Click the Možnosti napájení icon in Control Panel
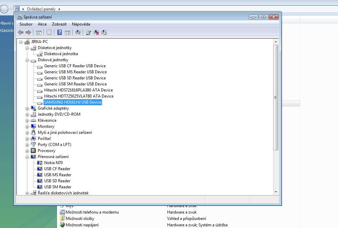 click(x=62, y=225)
